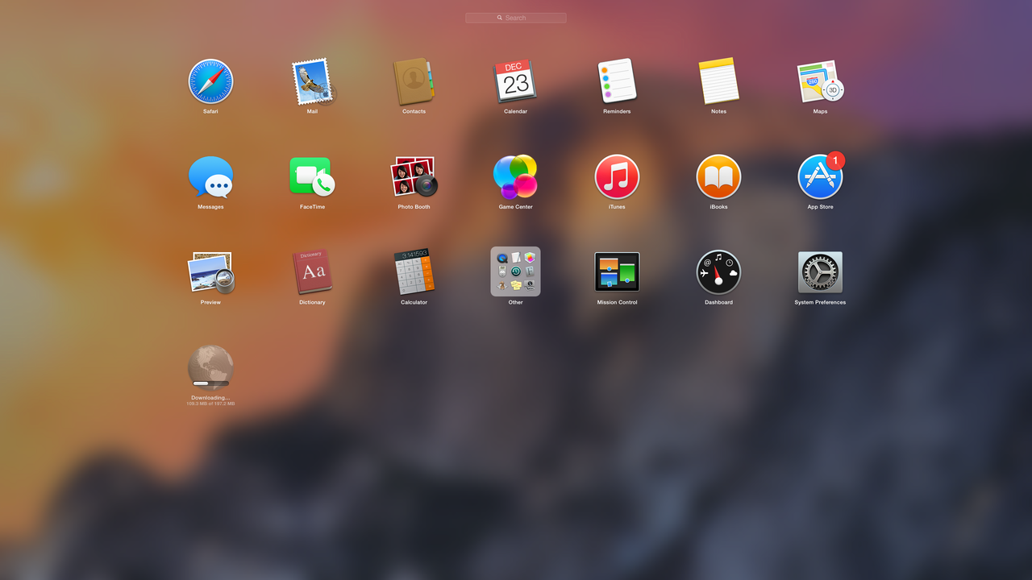
Task: Click the red App Store update badge
Action: (836, 160)
